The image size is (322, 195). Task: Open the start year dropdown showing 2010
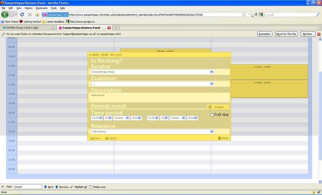click(136, 118)
